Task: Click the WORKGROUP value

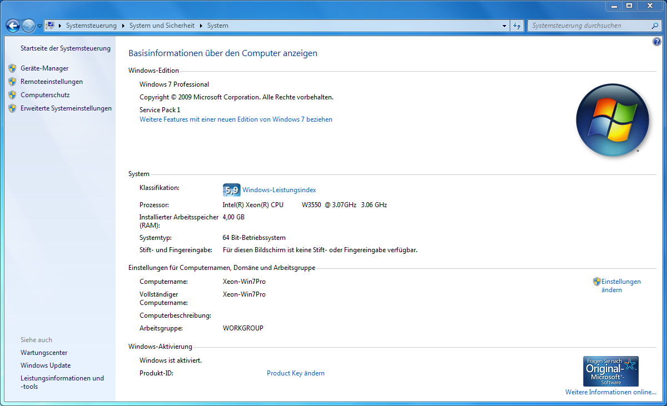Action: 243,328
